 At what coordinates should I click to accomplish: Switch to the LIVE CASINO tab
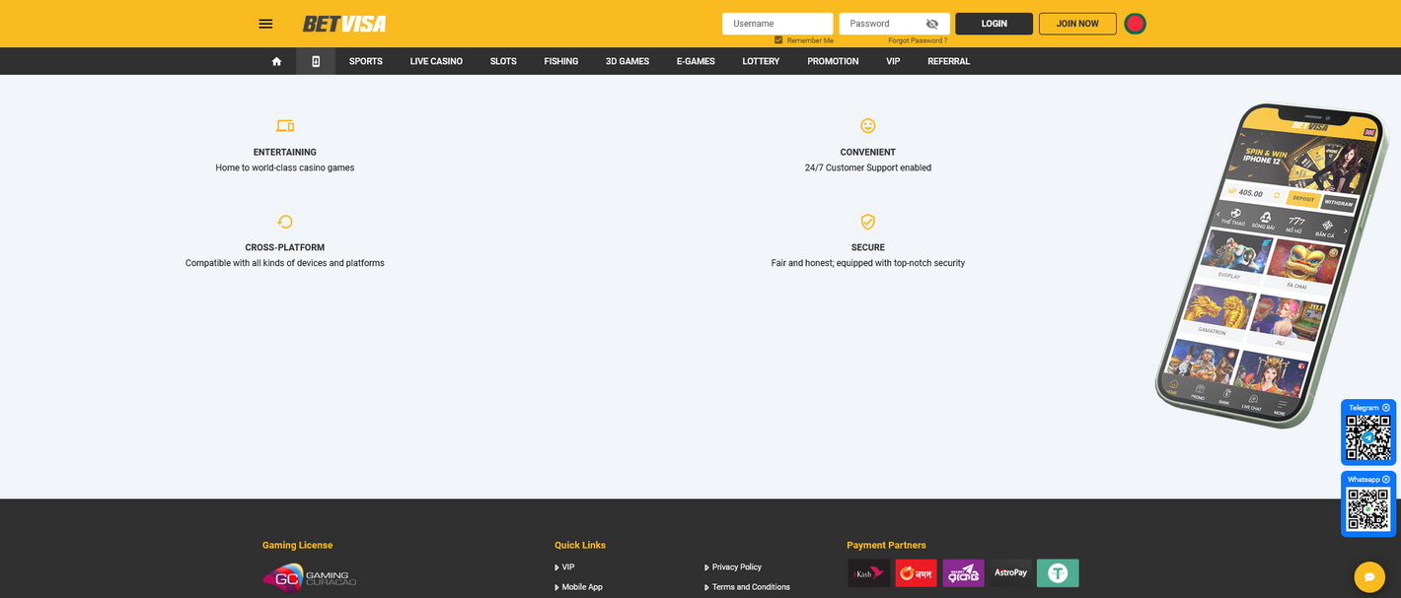435,61
